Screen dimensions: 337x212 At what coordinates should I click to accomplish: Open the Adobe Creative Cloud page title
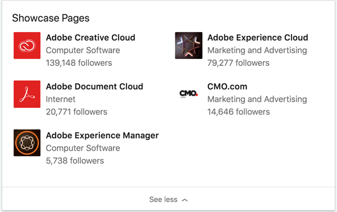click(x=90, y=38)
